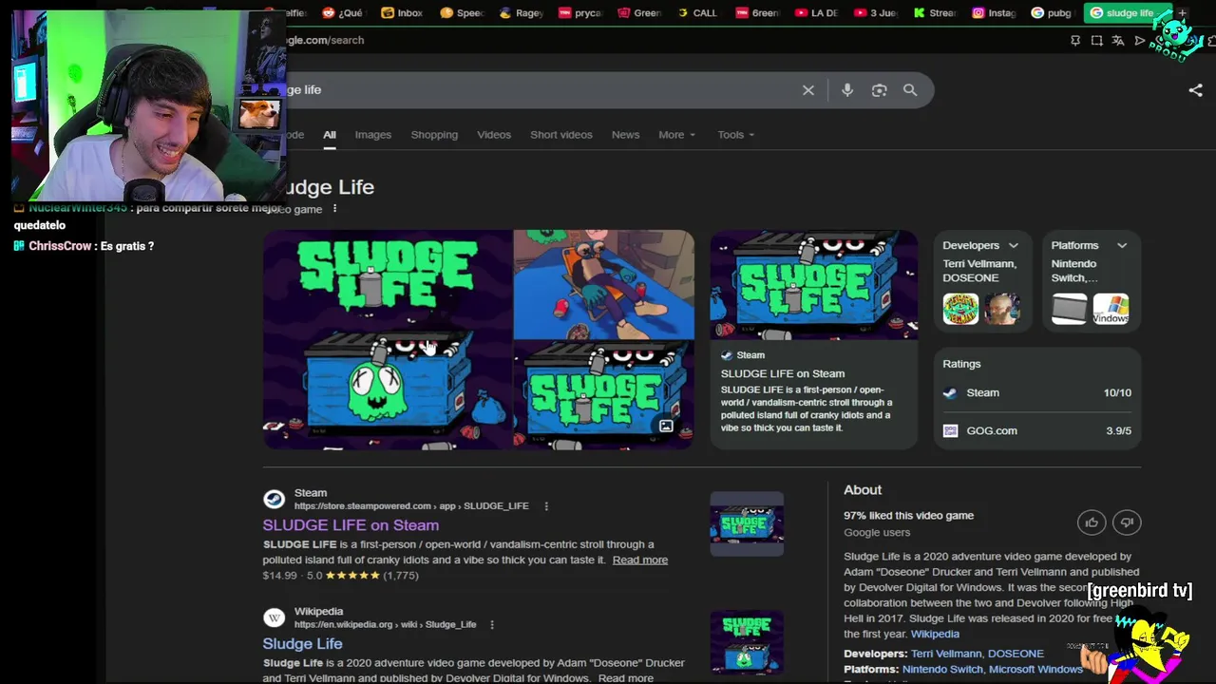Select the News search tab
This screenshot has height=684, width=1216.
pyautogui.click(x=625, y=135)
